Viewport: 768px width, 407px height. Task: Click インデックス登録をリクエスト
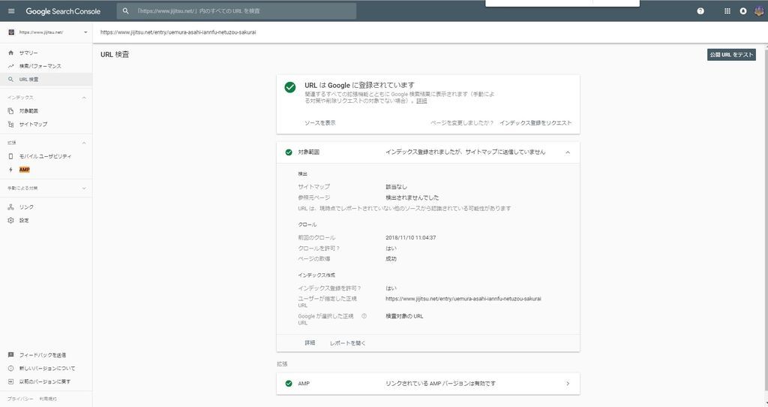pos(535,122)
